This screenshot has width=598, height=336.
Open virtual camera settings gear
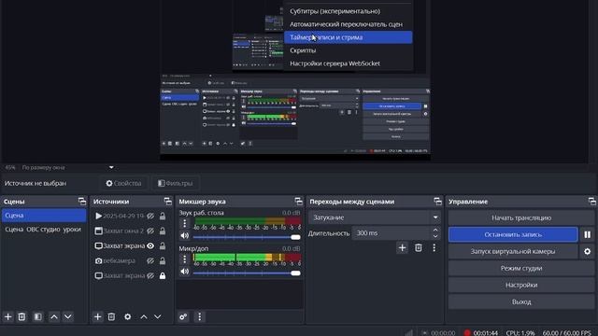pyautogui.click(x=588, y=251)
